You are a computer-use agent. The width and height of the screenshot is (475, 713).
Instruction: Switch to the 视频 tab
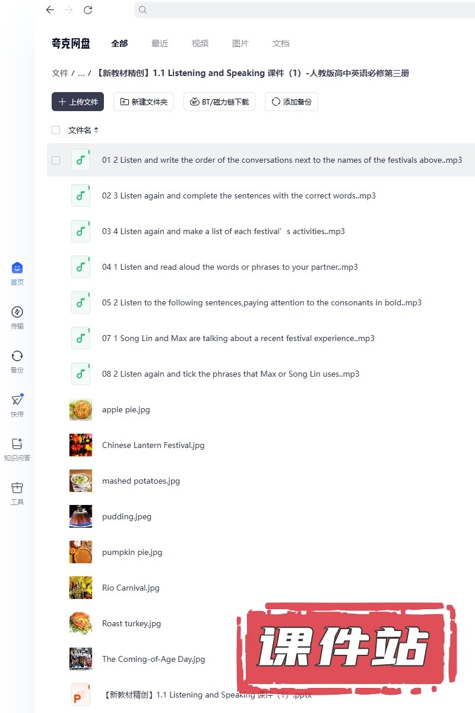(x=200, y=43)
